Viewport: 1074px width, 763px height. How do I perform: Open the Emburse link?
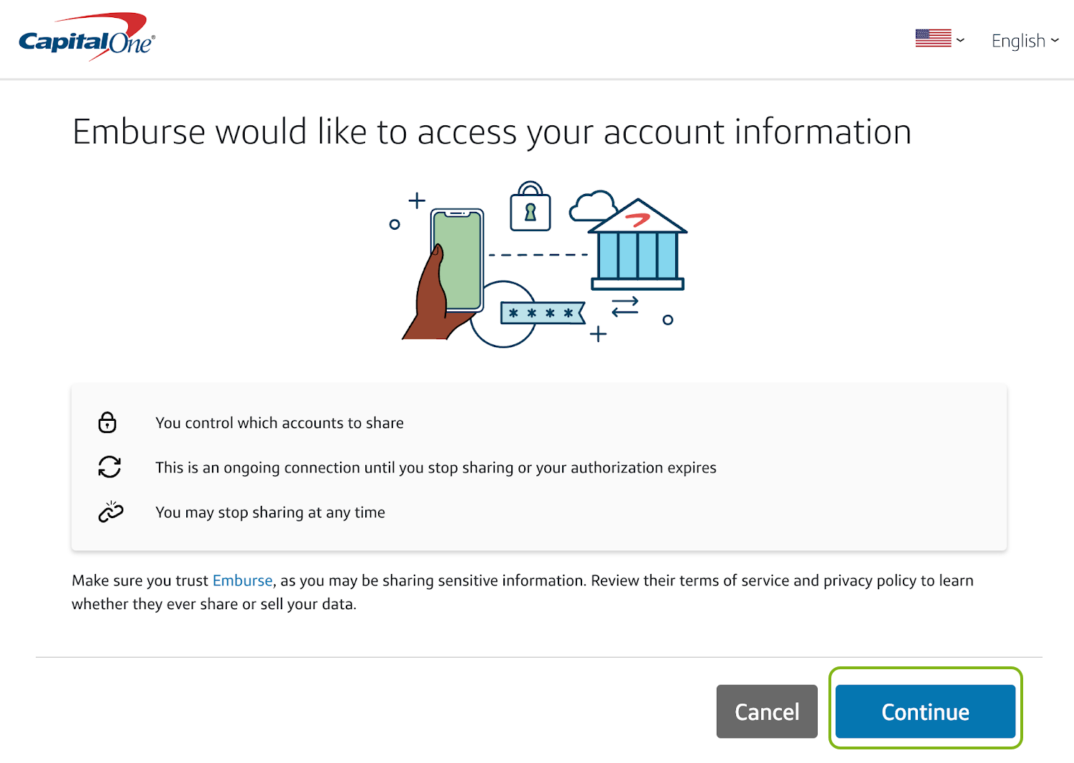[x=243, y=580]
